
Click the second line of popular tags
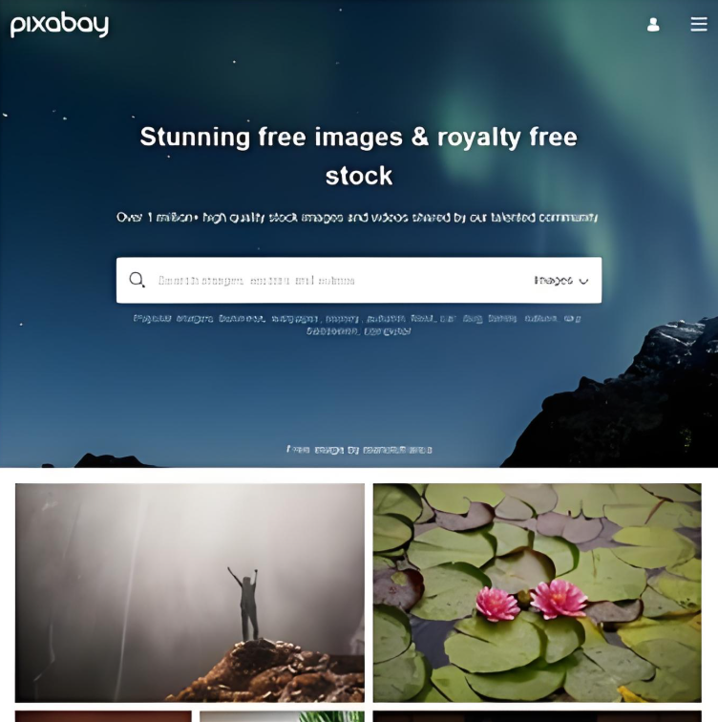click(358, 331)
